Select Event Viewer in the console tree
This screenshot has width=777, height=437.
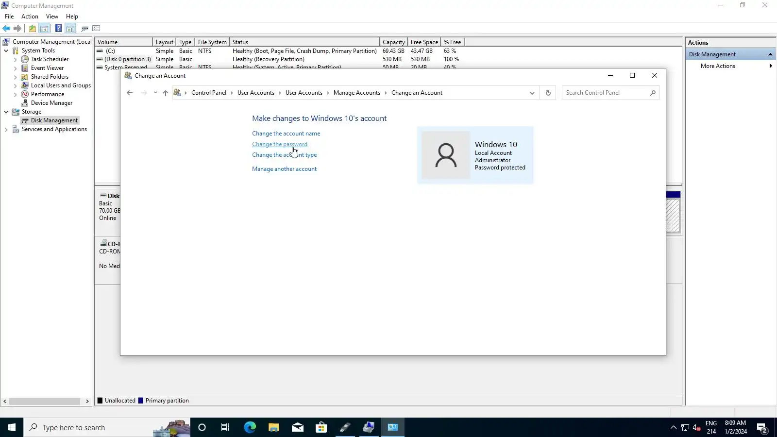[47, 68]
